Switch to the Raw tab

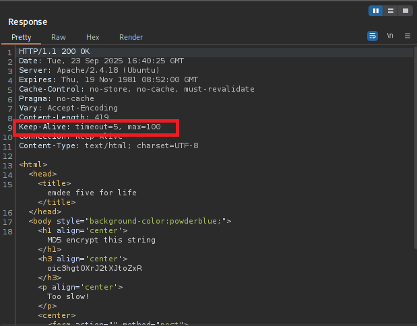click(59, 37)
